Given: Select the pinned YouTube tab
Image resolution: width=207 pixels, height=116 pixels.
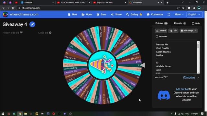Looking at the screenshot, I should coord(16,3).
